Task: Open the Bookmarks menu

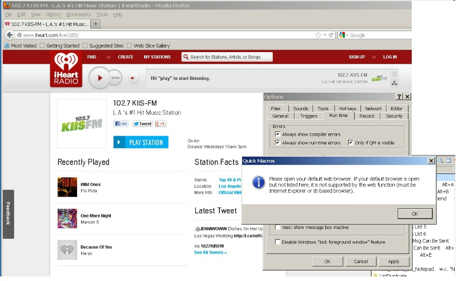Action: click(78, 15)
